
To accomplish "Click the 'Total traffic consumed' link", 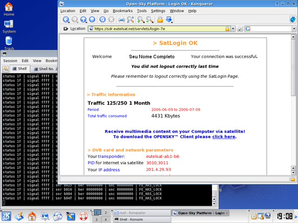I will click(107, 116).
